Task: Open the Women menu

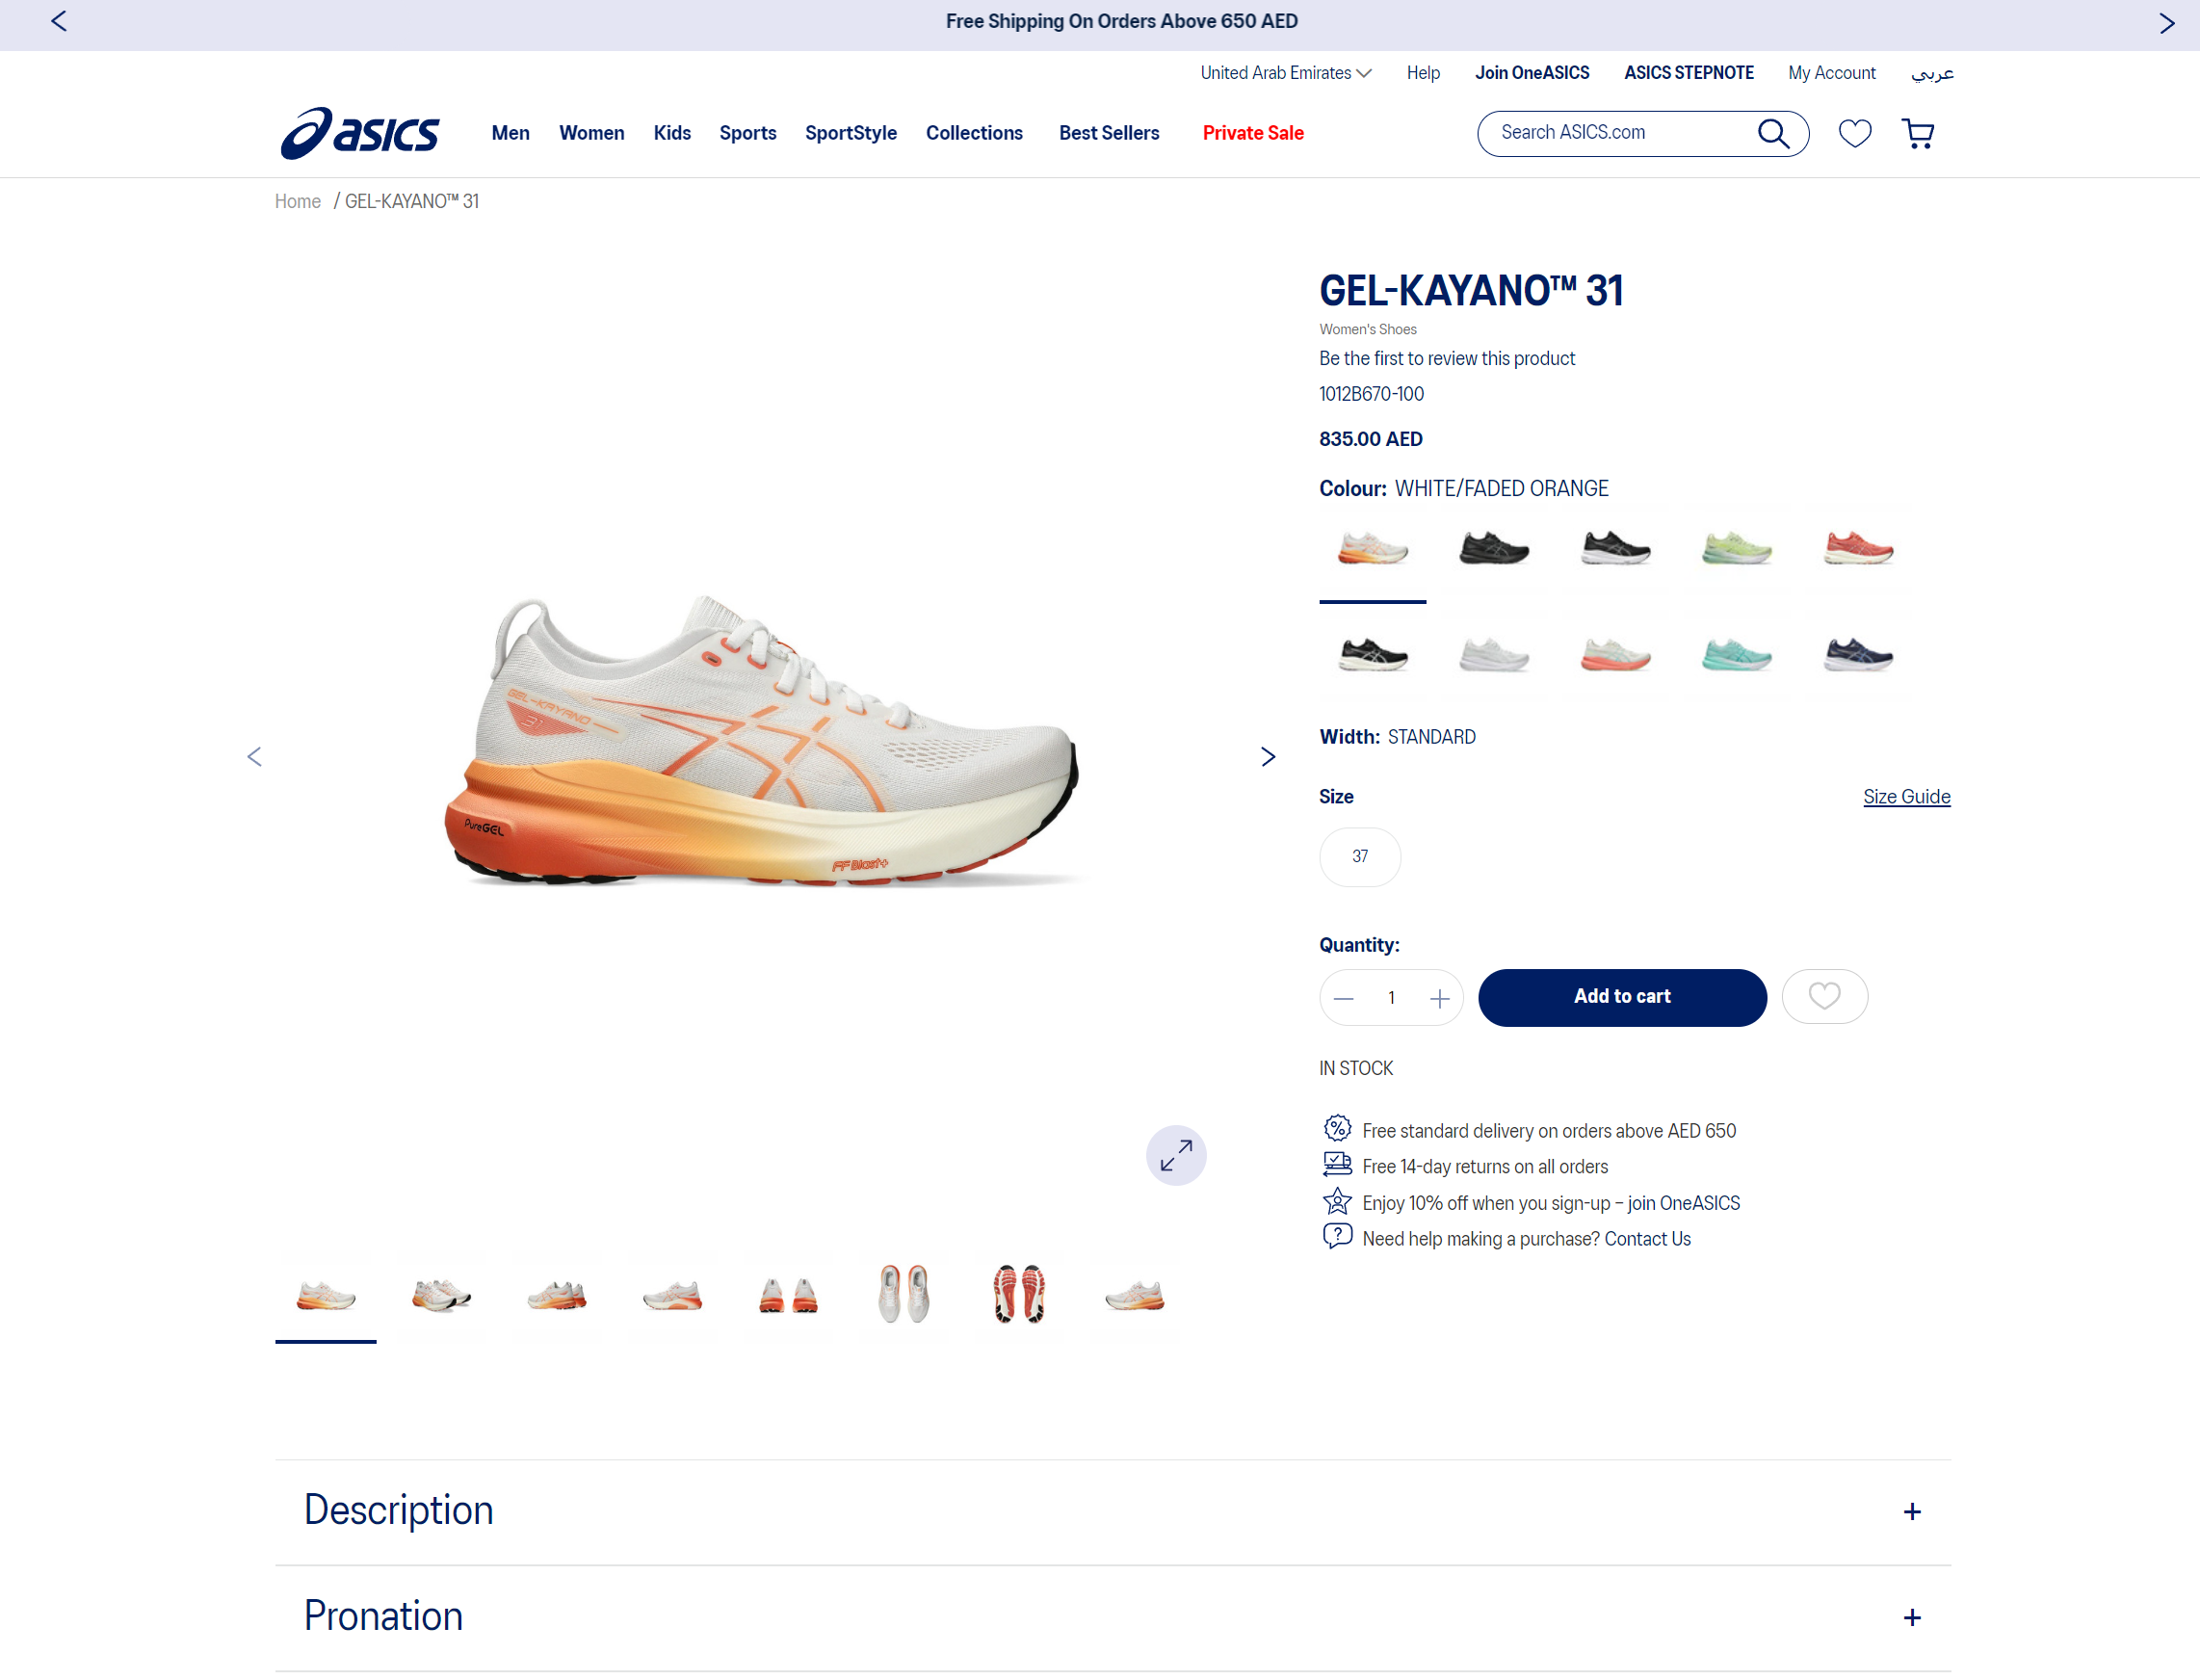Action: (x=591, y=133)
